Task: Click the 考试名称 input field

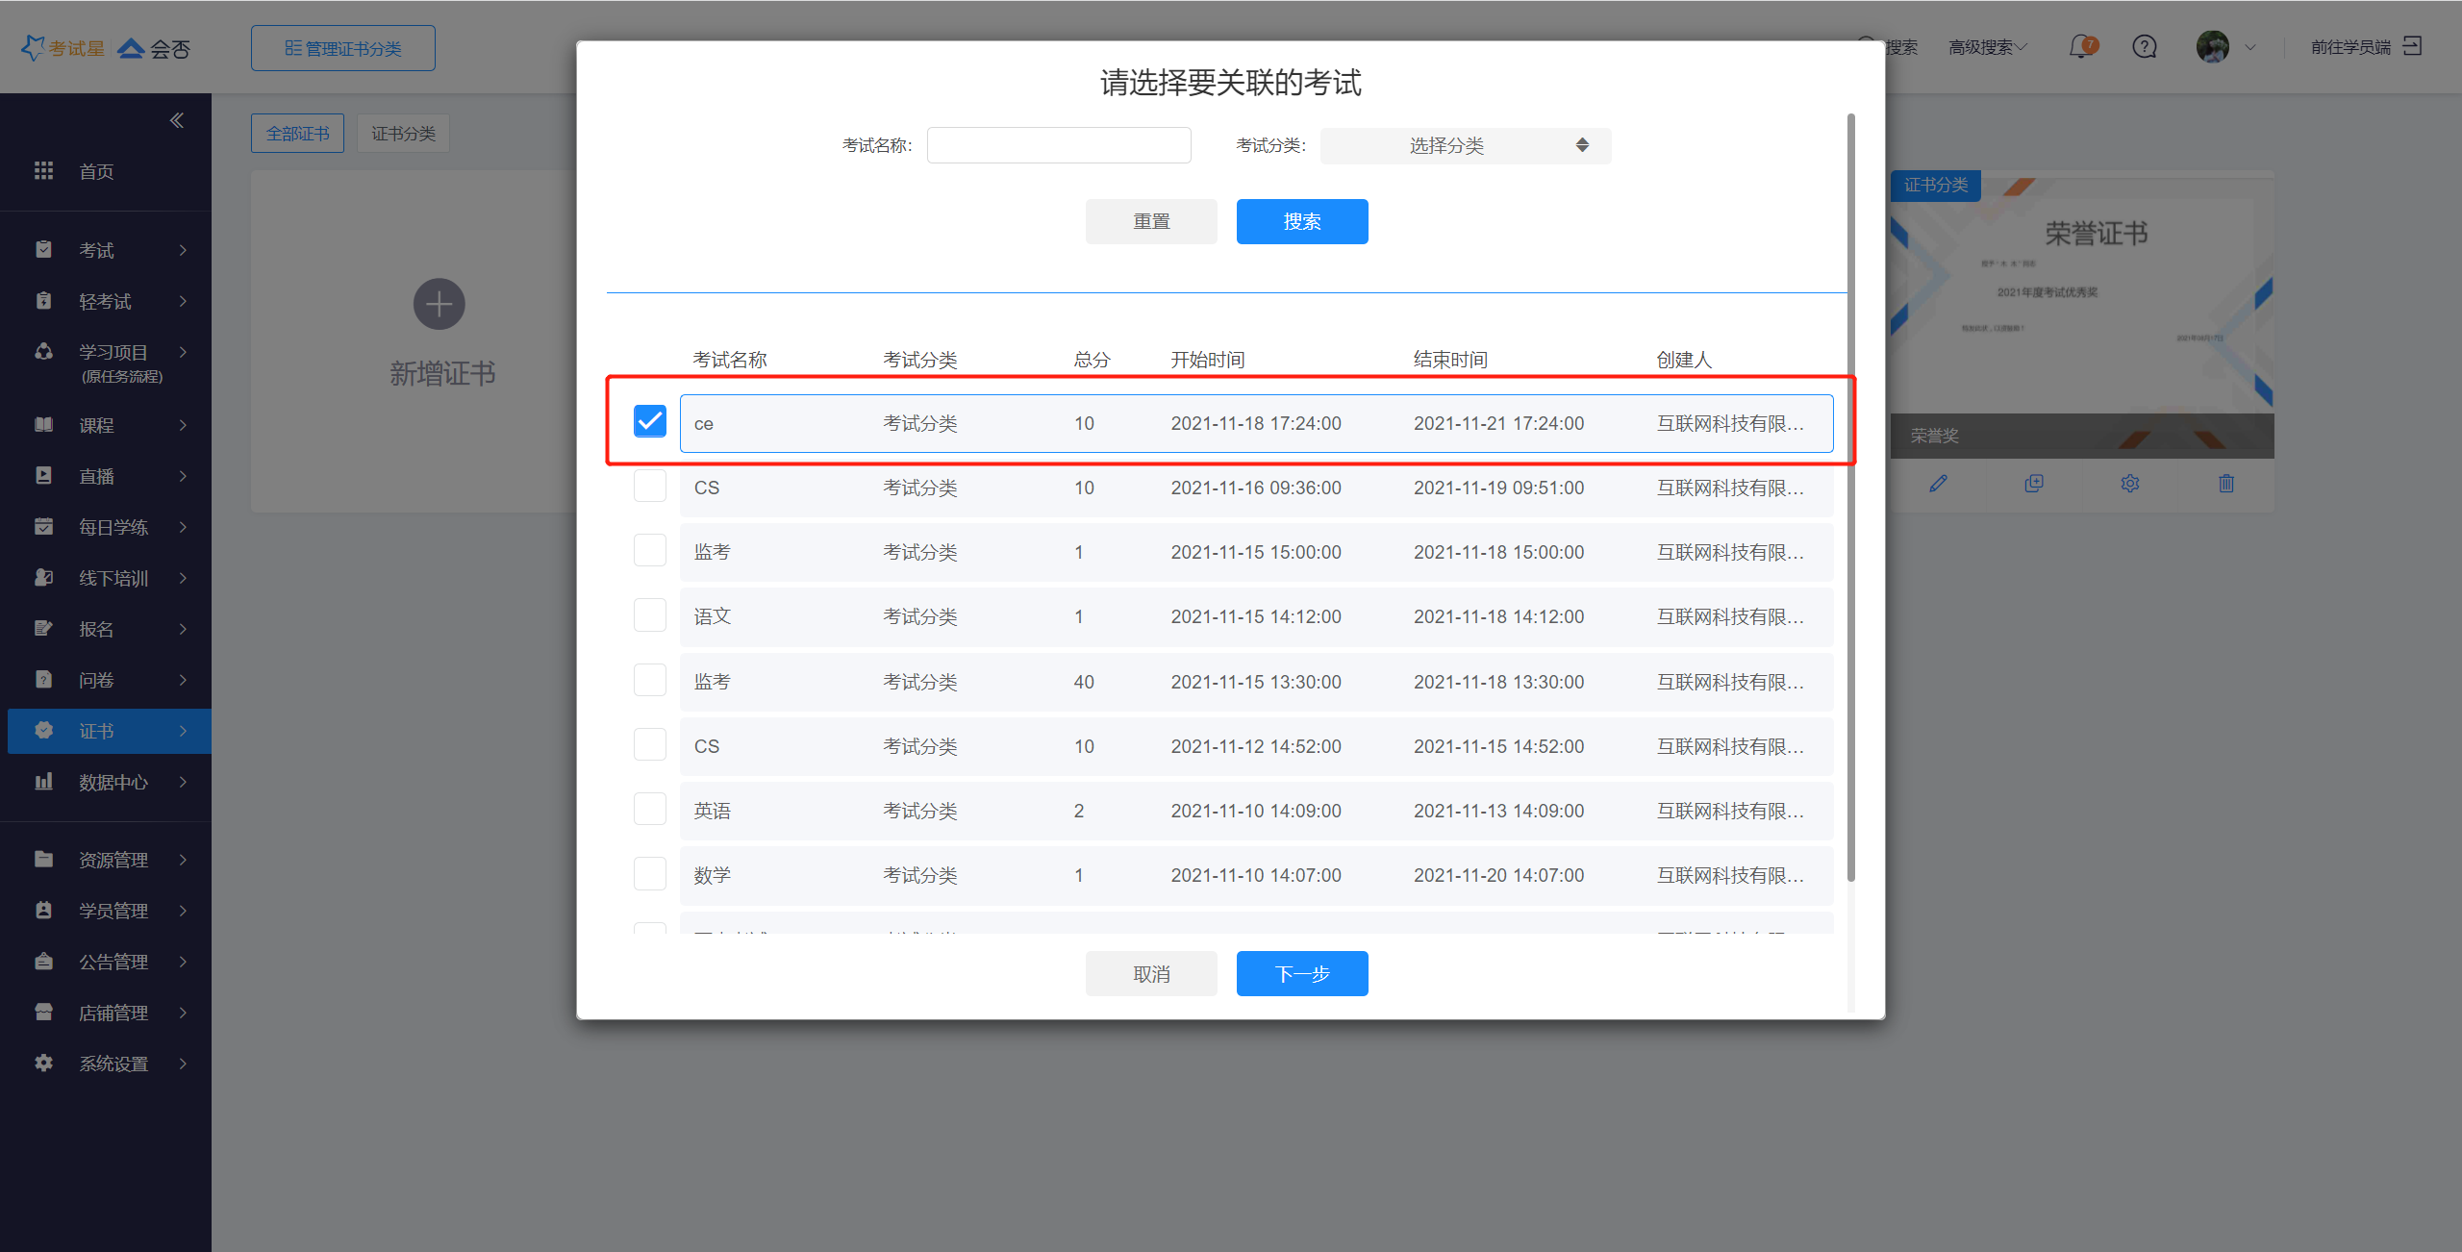Action: click(1058, 145)
